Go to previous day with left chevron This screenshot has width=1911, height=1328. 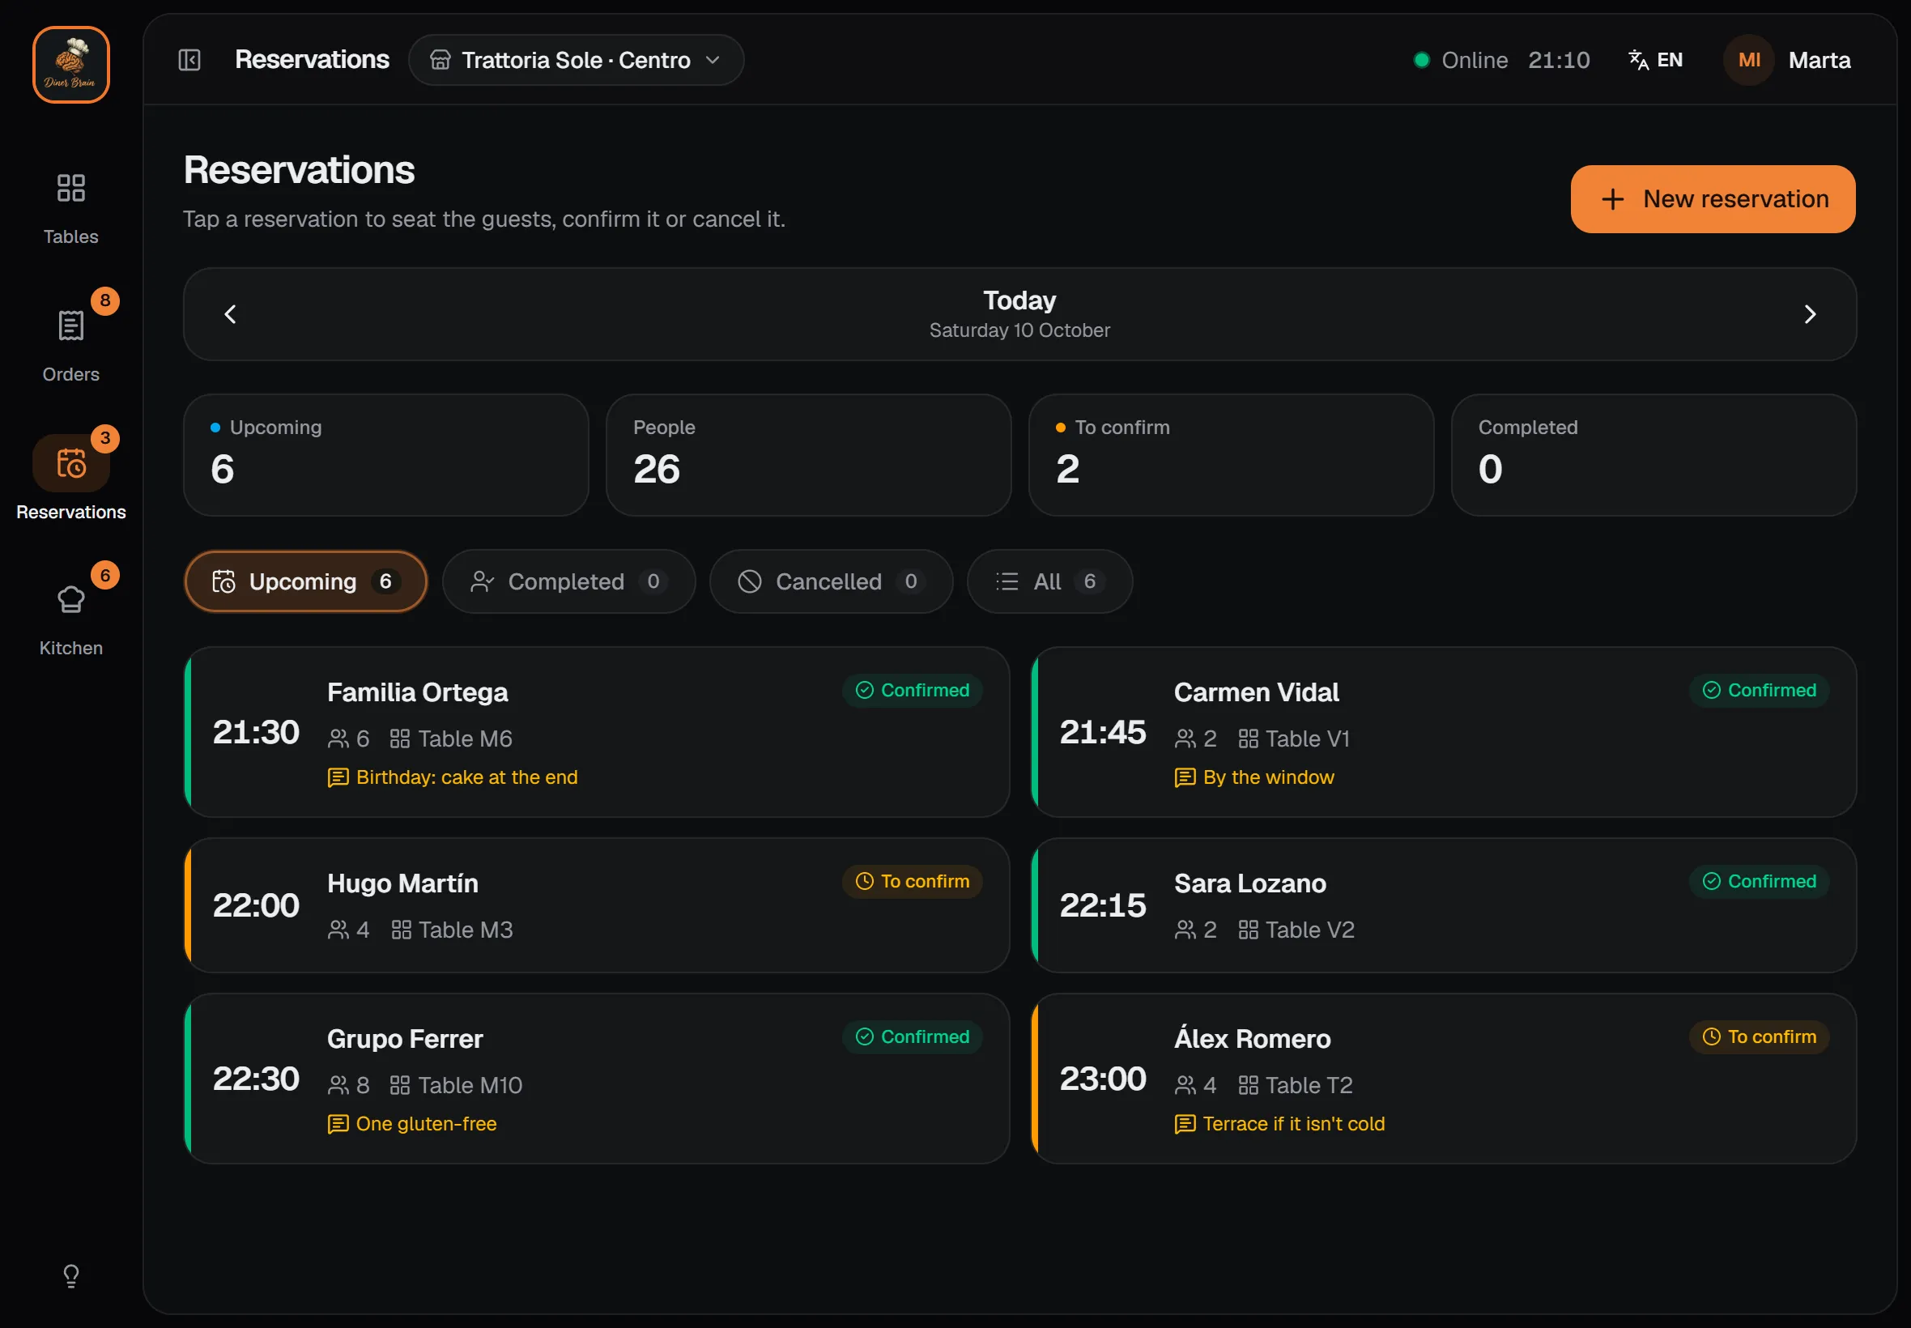coord(231,314)
